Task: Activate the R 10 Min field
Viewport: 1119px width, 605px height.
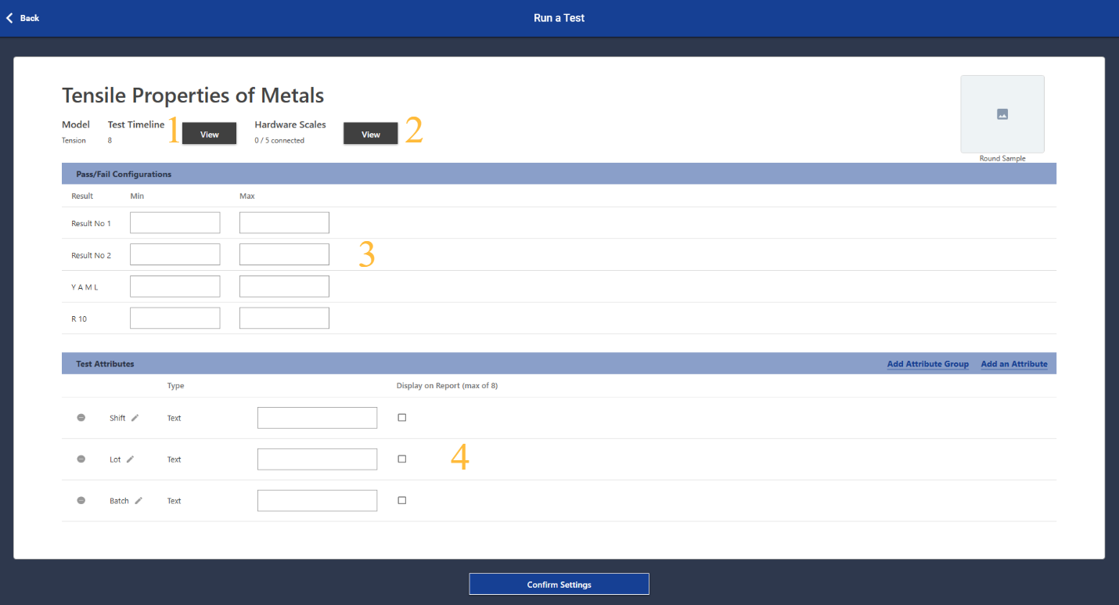Action: point(175,319)
